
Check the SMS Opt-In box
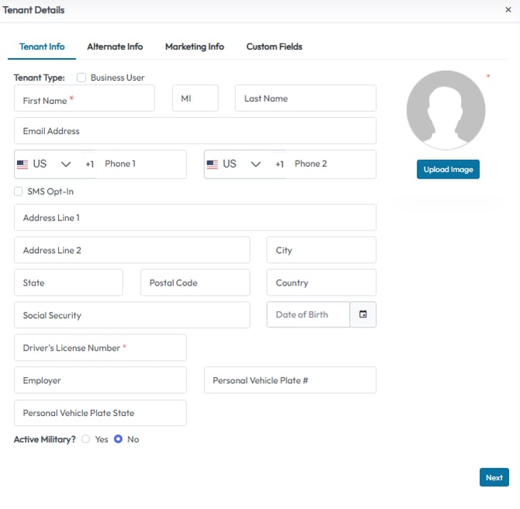click(x=19, y=192)
